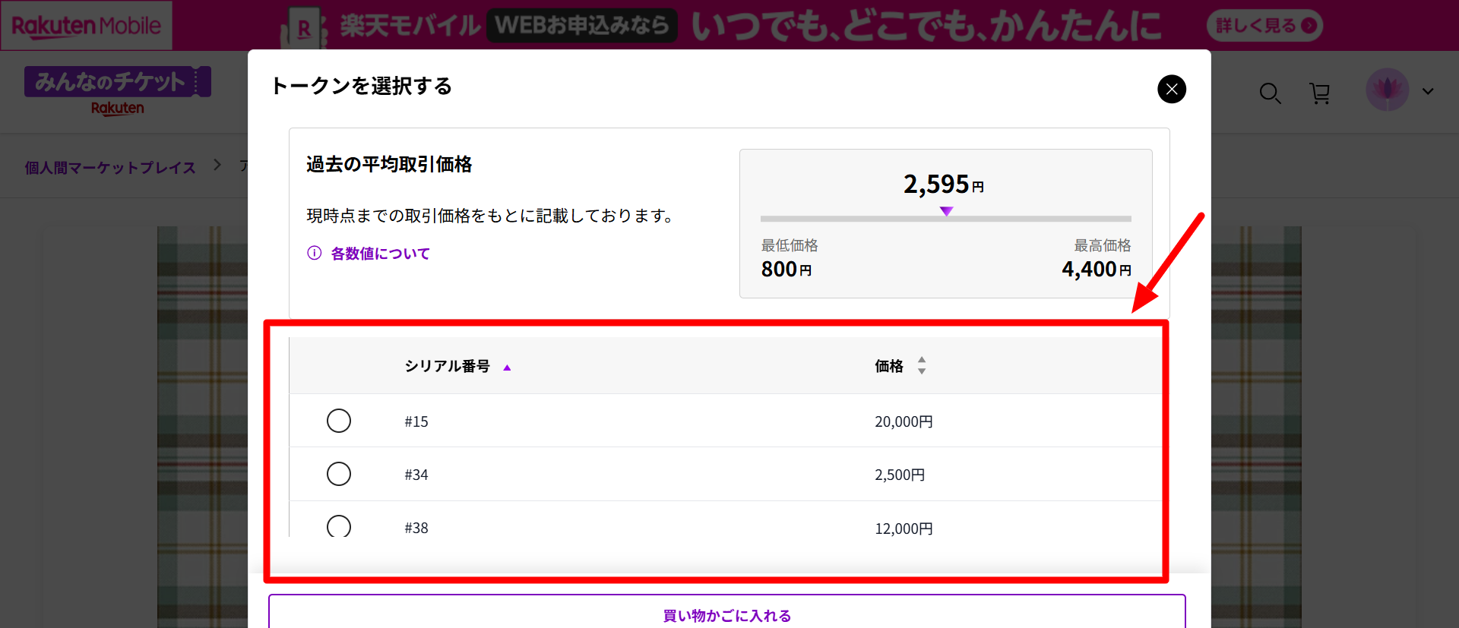Close the token selection dialog
The image size is (1459, 628).
click(x=1171, y=90)
